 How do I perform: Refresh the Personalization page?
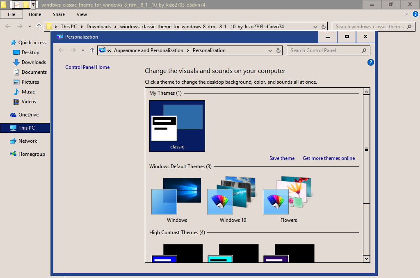(x=278, y=50)
